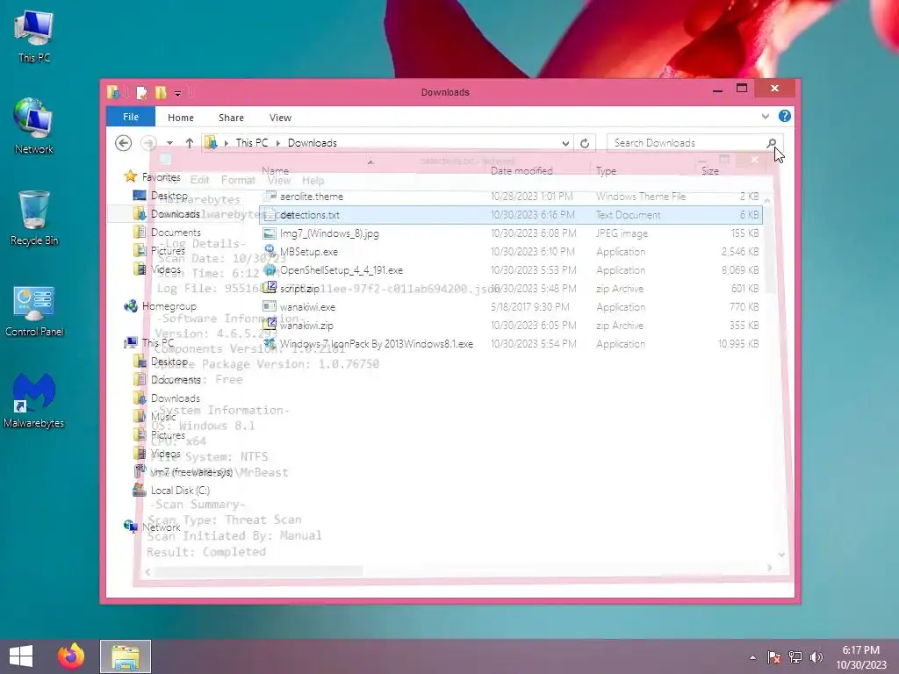This screenshot has height=674, width=899.
Task: Switch to the Share ribbon tab
Action: click(x=231, y=118)
